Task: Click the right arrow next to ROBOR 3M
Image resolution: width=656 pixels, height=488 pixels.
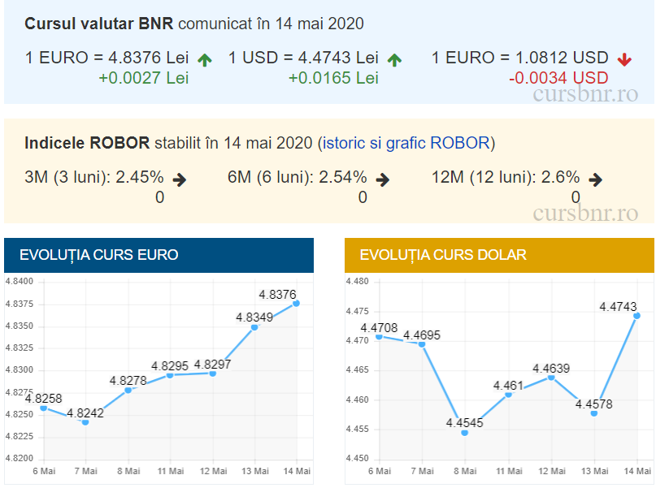Action: click(180, 179)
